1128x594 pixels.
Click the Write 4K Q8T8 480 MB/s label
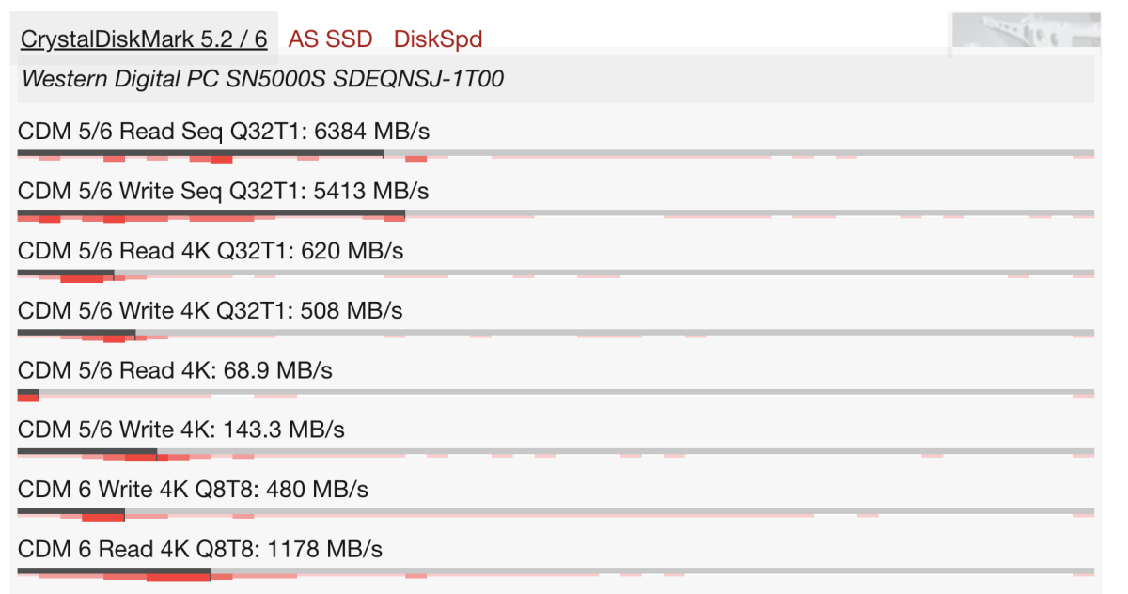(x=193, y=490)
